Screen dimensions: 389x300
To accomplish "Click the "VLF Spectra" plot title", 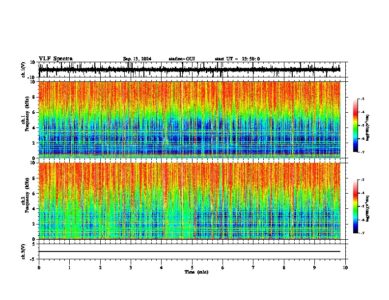I will tap(56, 58).
